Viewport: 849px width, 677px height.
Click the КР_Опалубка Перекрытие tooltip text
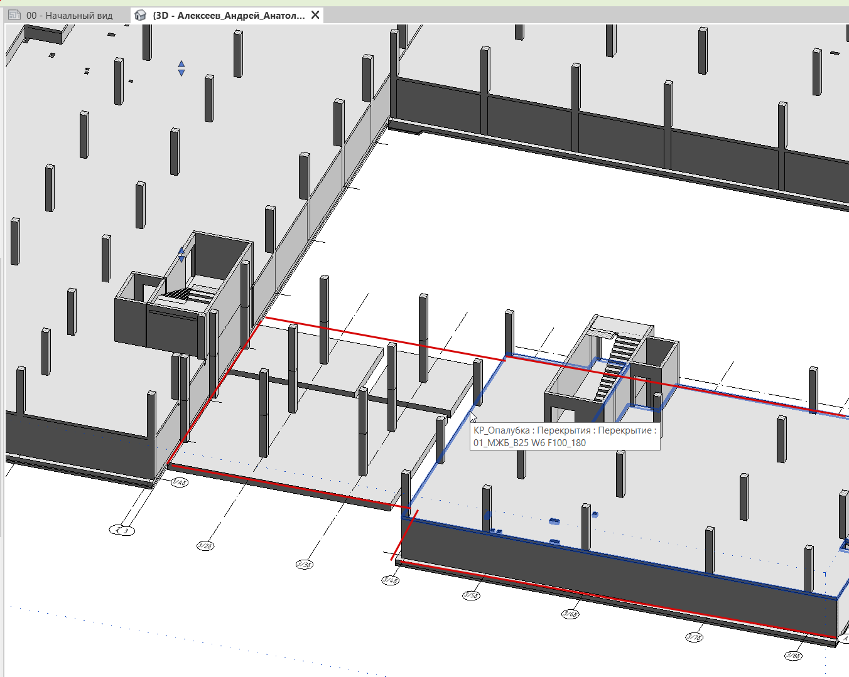[x=565, y=436]
